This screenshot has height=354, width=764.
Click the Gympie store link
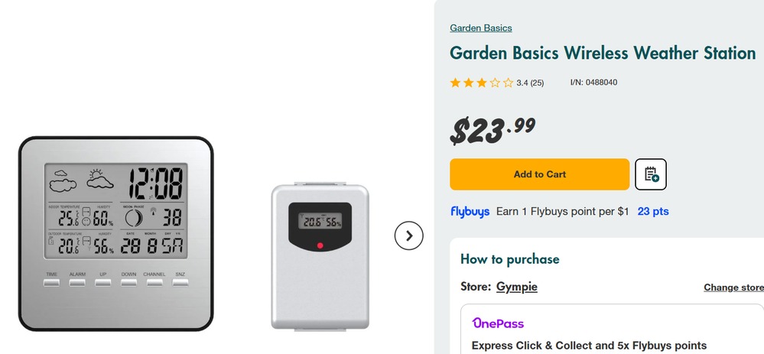[517, 287]
